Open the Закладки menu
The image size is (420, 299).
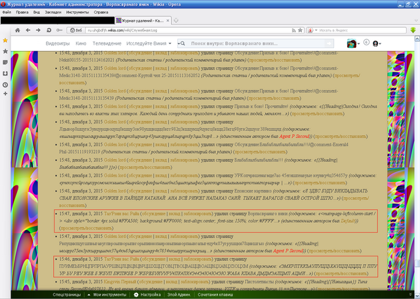pos(53,12)
